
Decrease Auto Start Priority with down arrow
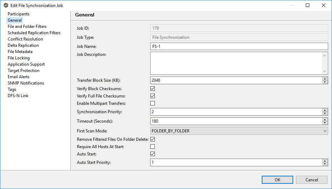tap(325, 164)
